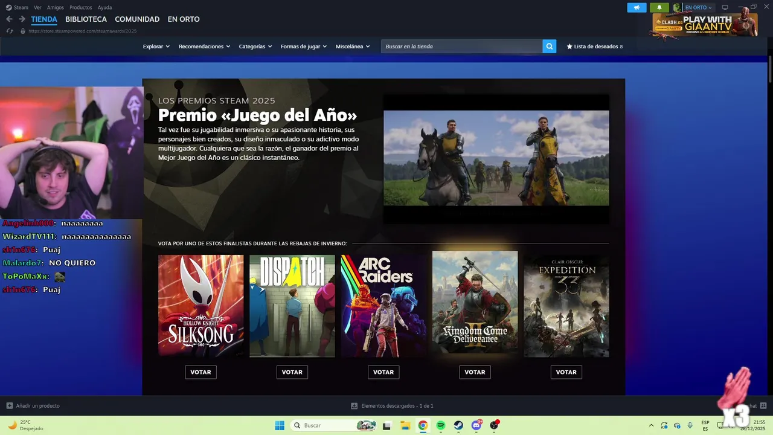Screen dimensions: 773x435
Task: Expand the Miscelánea dropdown
Action: [353, 47]
